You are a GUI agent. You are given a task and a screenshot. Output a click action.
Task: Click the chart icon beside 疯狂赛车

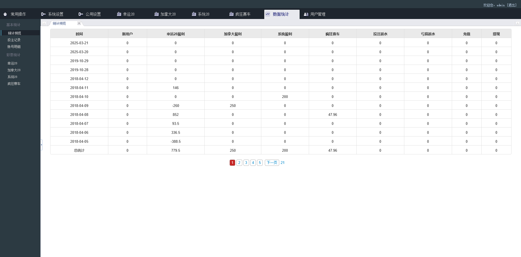coord(231,14)
